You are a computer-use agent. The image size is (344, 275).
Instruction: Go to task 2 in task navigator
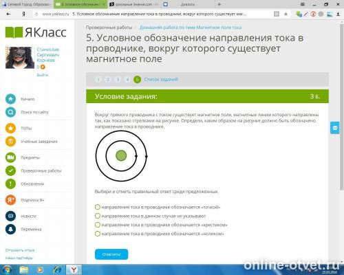(108, 80)
